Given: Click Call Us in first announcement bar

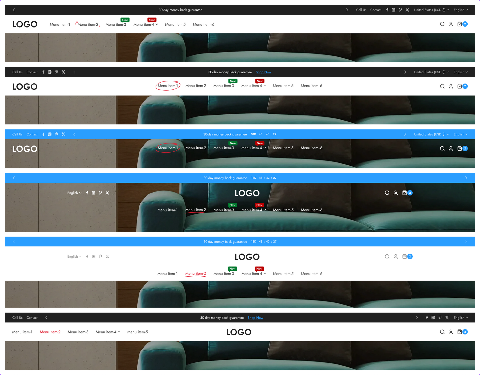Looking at the screenshot, I should 361,10.
